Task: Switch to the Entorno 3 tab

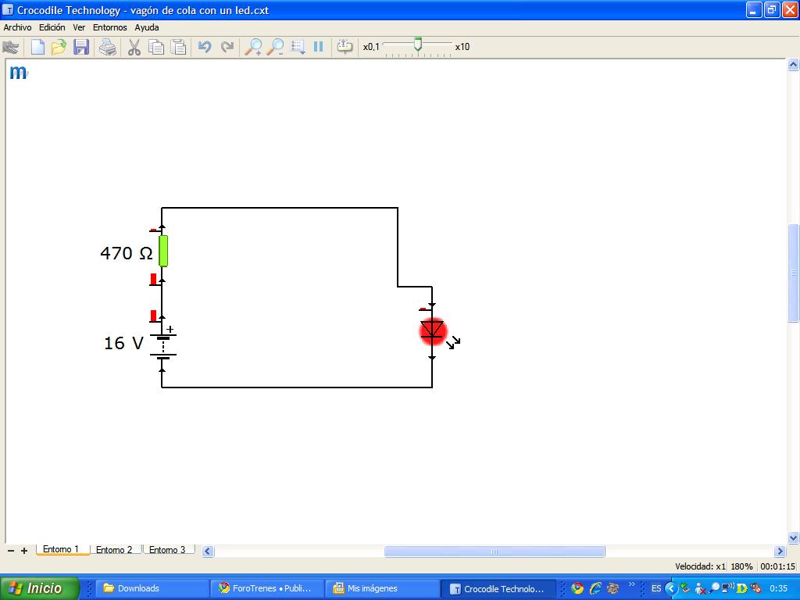Action: coord(167,549)
